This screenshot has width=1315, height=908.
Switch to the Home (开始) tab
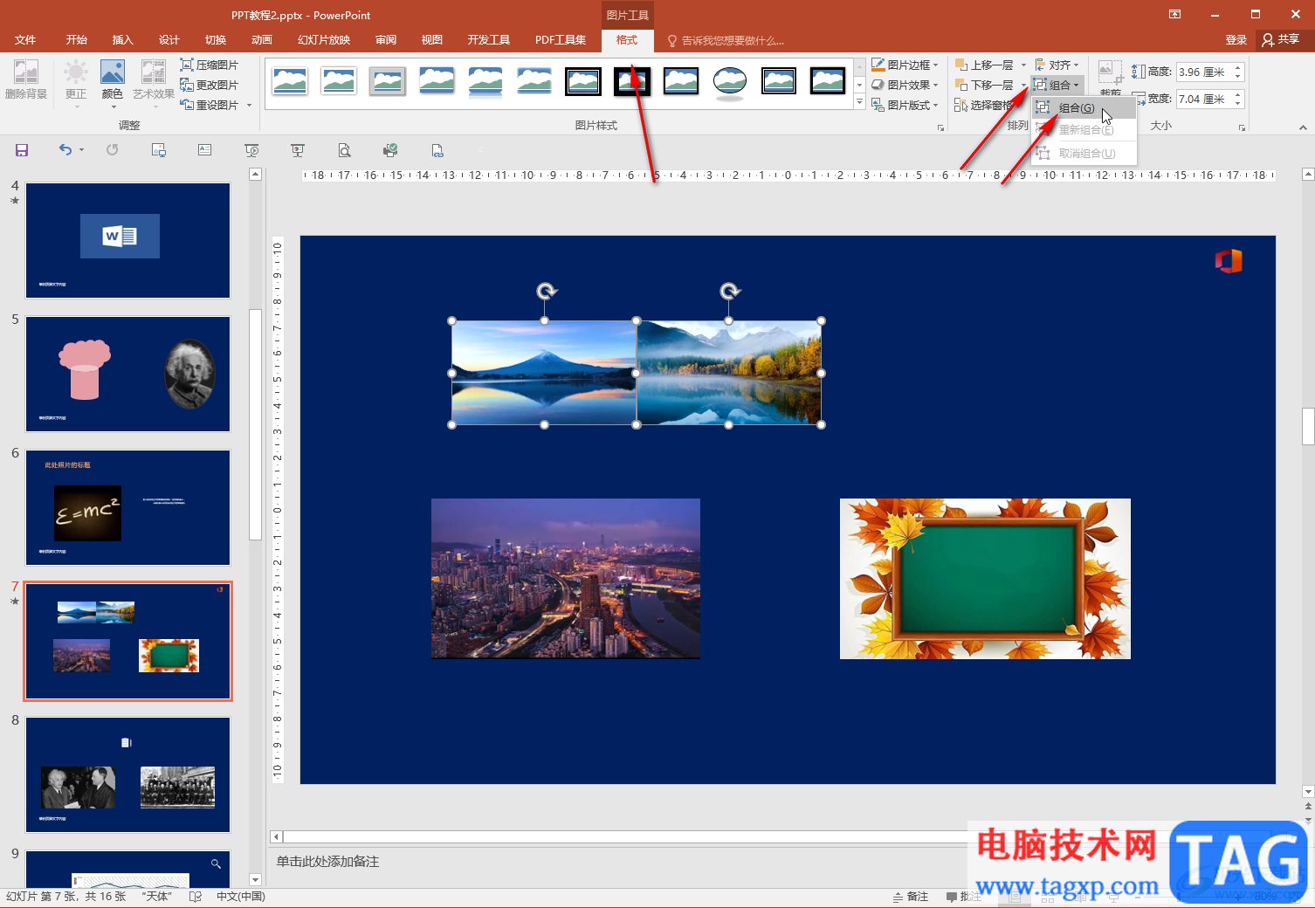tap(76, 39)
